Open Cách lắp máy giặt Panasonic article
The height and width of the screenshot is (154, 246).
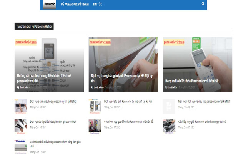point(202,122)
